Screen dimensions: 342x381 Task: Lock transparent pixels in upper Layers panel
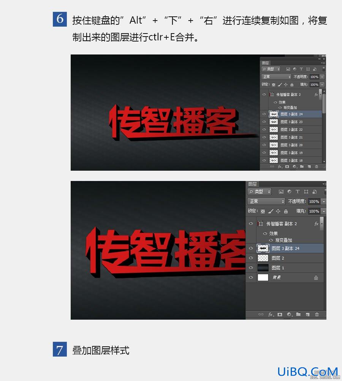point(273,85)
